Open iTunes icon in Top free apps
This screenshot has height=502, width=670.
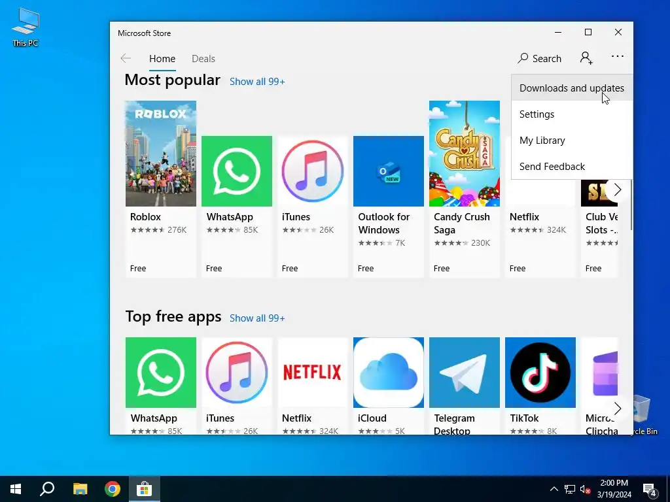pos(237,373)
